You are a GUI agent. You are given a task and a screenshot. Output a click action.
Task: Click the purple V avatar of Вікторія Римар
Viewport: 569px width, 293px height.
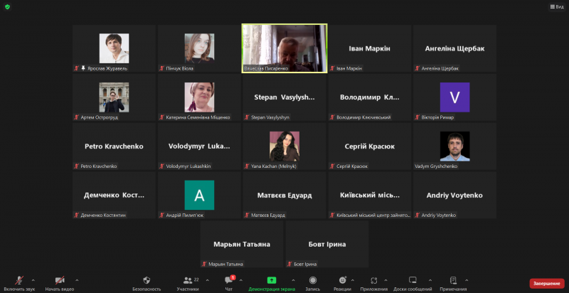pos(454,97)
